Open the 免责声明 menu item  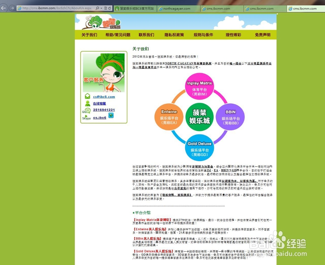point(262,34)
